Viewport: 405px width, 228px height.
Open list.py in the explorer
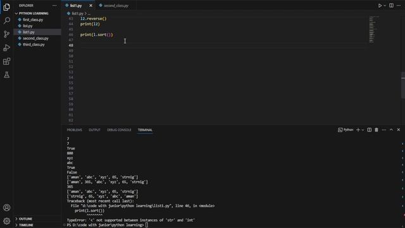(x=27, y=26)
